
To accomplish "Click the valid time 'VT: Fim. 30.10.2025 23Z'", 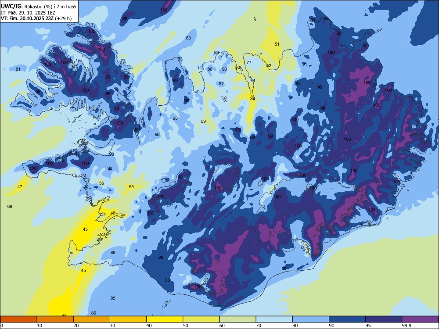I will coord(27,18).
